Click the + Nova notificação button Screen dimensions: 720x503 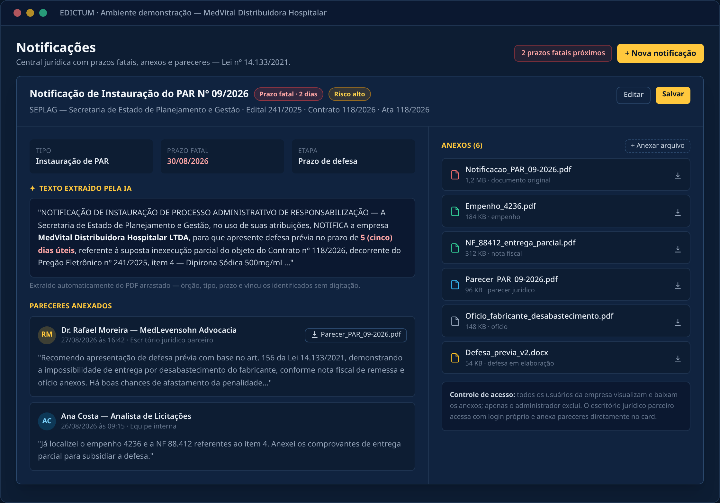660,53
